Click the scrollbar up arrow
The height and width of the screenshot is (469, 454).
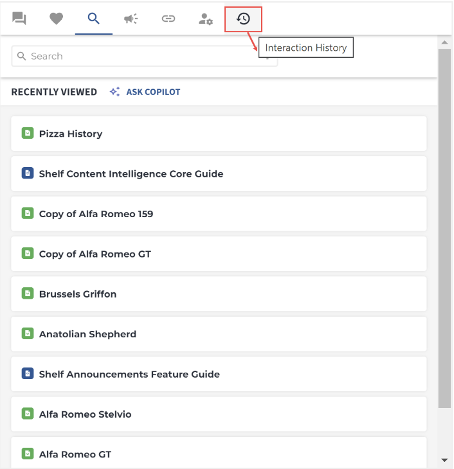click(x=444, y=42)
